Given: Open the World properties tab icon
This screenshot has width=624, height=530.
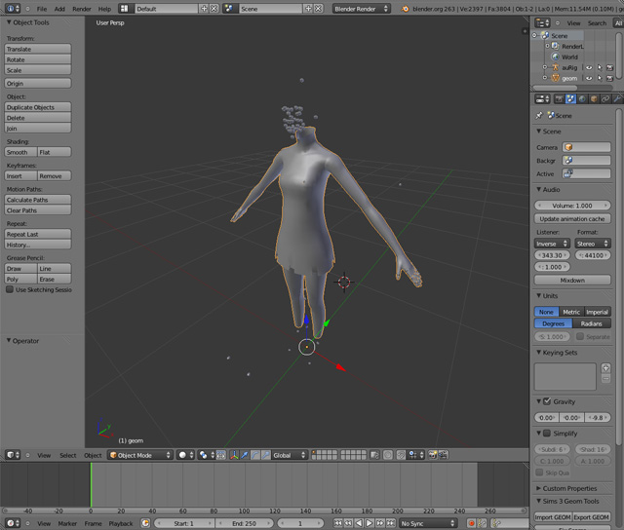Looking at the screenshot, I should (x=582, y=99).
